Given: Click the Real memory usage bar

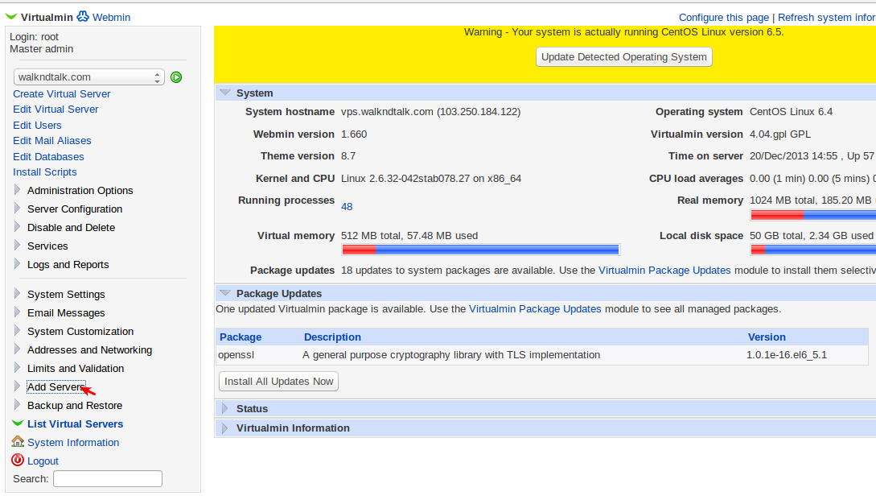Looking at the screenshot, I should tap(813, 215).
